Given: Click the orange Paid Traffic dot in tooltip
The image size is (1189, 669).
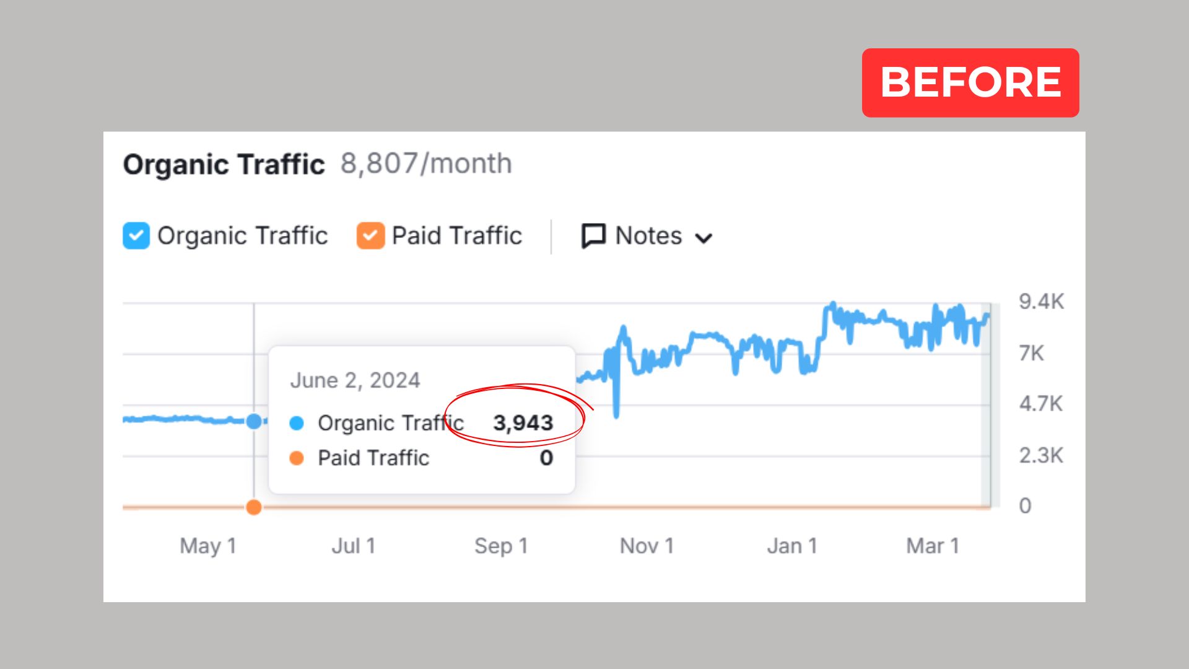Looking at the screenshot, I should (x=297, y=458).
